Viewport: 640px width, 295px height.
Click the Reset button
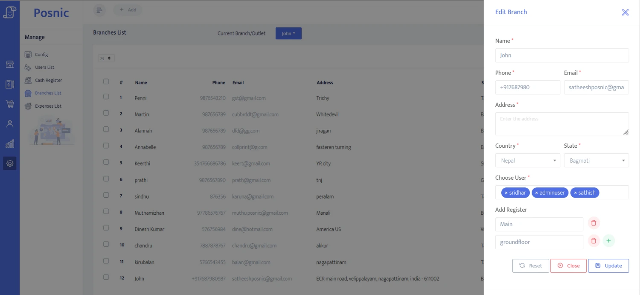click(530, 266)
